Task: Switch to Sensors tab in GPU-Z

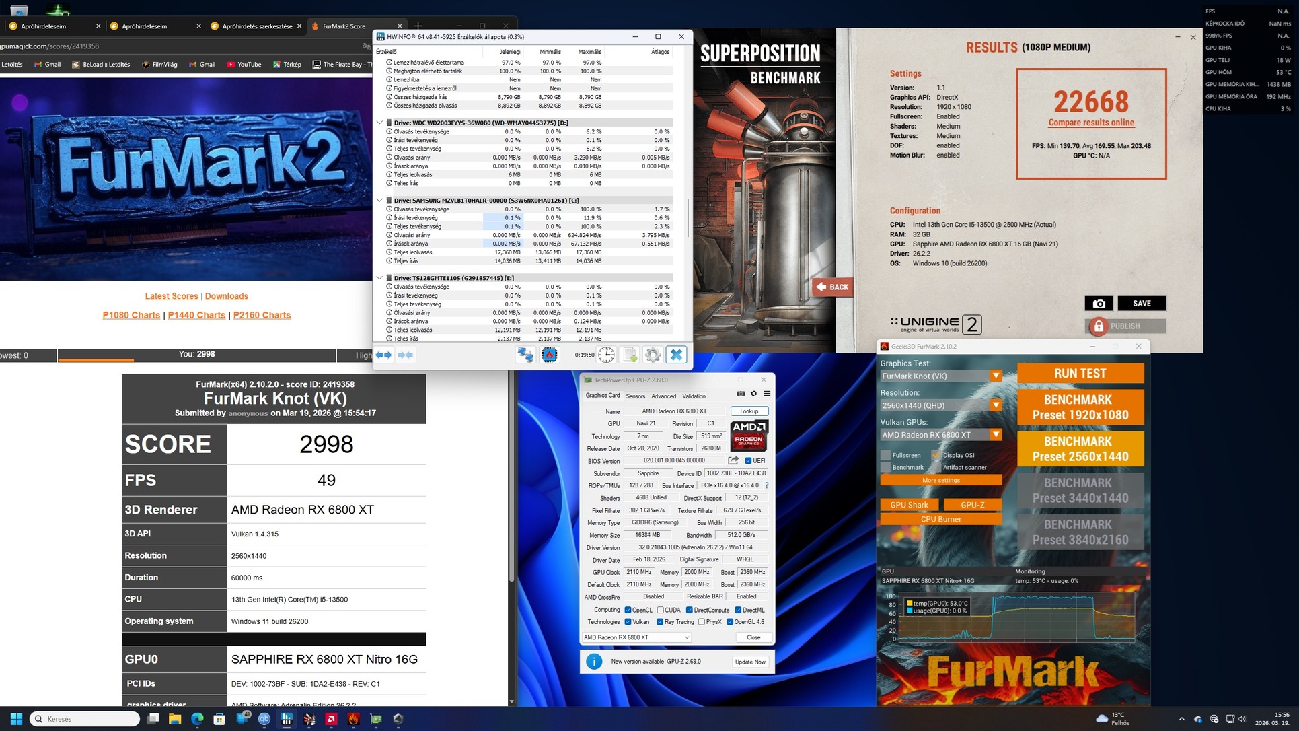Action: tap(635, 396)
